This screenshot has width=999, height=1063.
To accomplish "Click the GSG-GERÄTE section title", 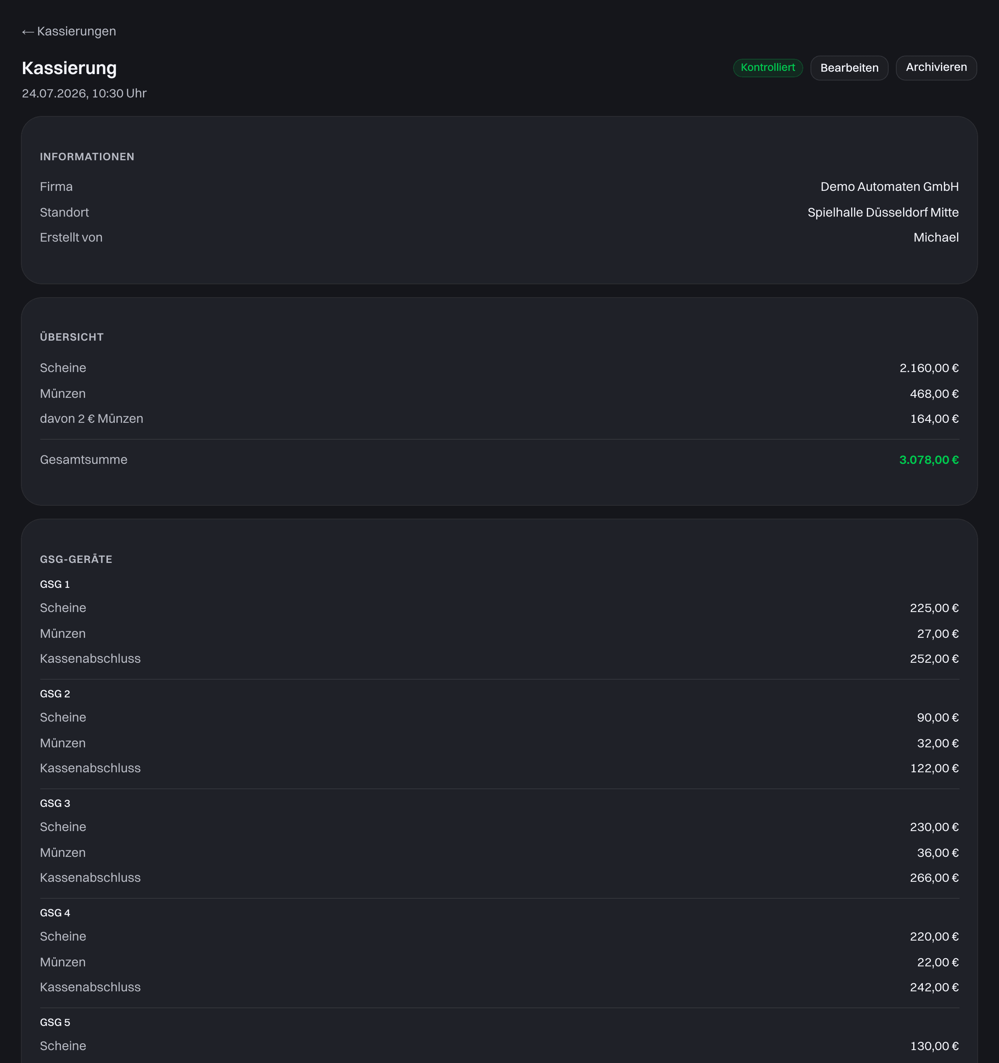I will 76,559.
